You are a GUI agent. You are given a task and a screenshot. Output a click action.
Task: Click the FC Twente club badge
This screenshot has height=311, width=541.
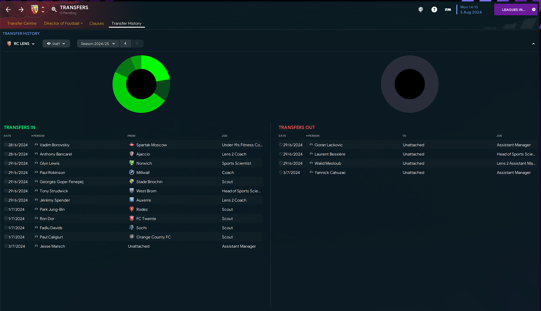[x=132, y=219]
